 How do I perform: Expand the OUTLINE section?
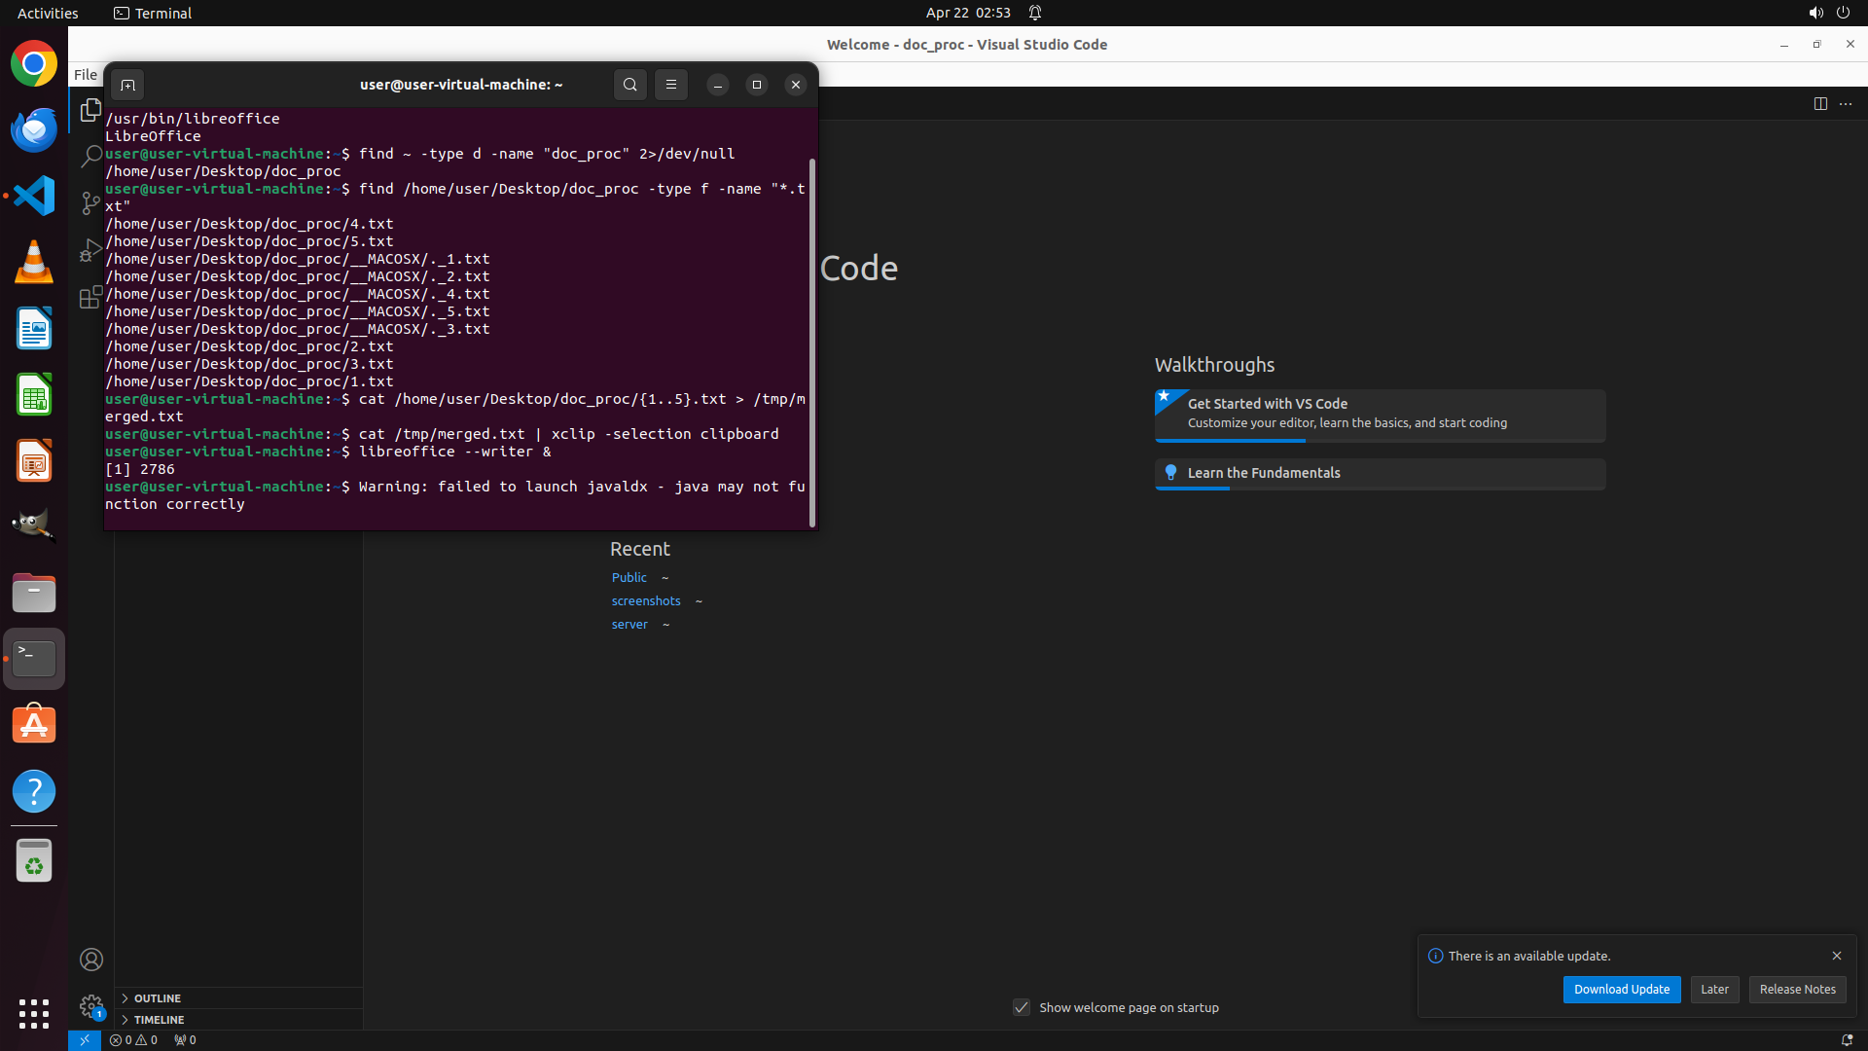tap(158, 998)
